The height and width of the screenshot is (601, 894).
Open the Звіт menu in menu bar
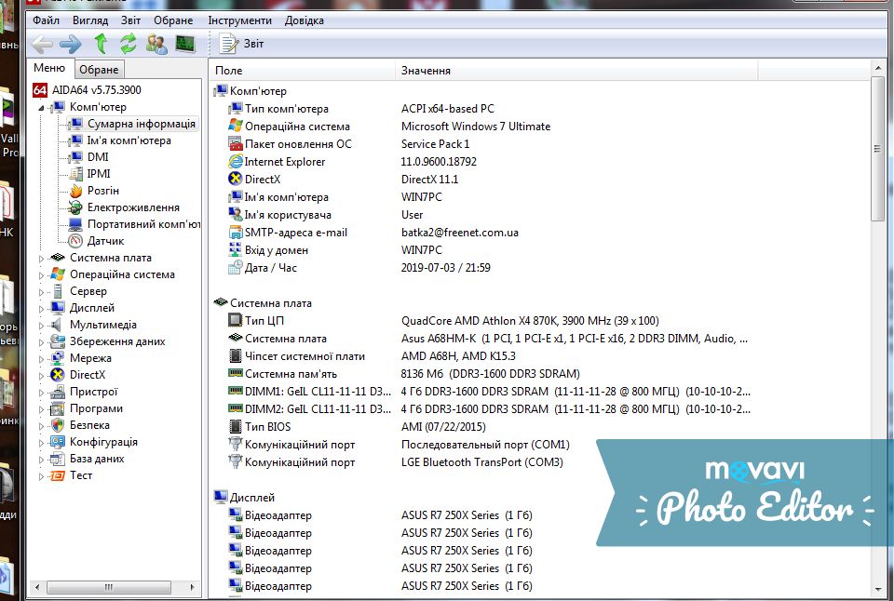tap(130, 20)
